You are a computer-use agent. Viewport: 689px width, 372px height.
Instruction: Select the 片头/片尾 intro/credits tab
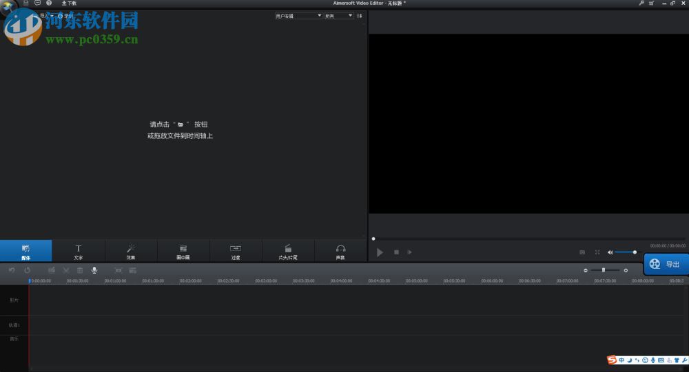288,252
